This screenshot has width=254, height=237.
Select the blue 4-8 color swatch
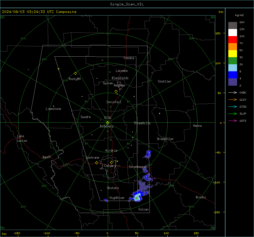[233, 75]
